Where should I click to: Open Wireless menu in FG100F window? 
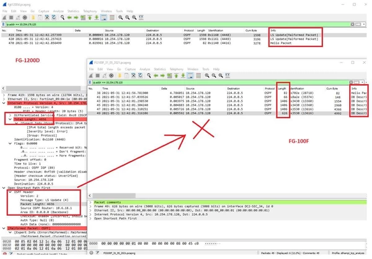pyautogui.click(x=193, y=69)
